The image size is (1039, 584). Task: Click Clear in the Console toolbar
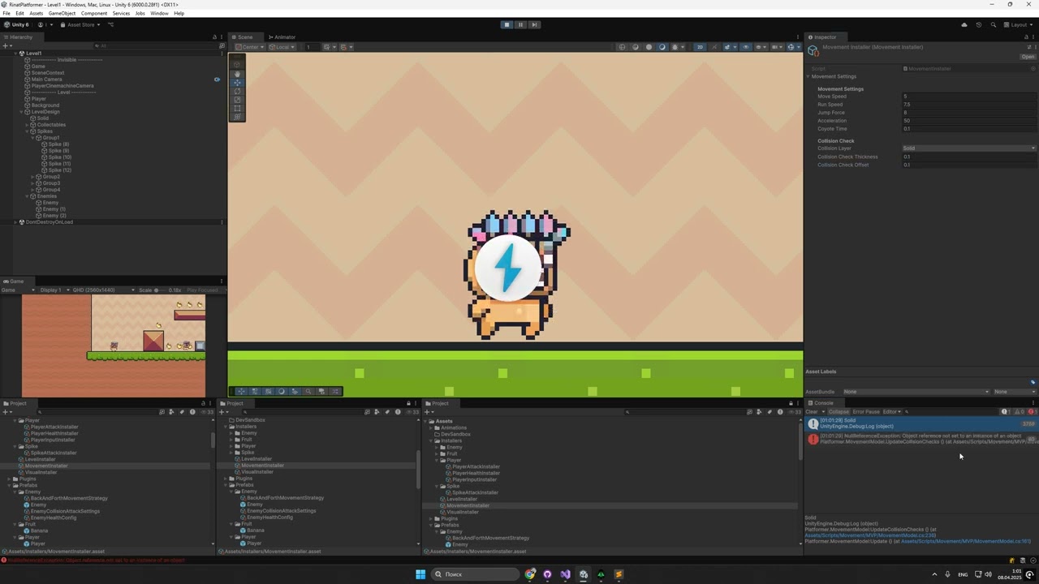(x=811, y=411)
